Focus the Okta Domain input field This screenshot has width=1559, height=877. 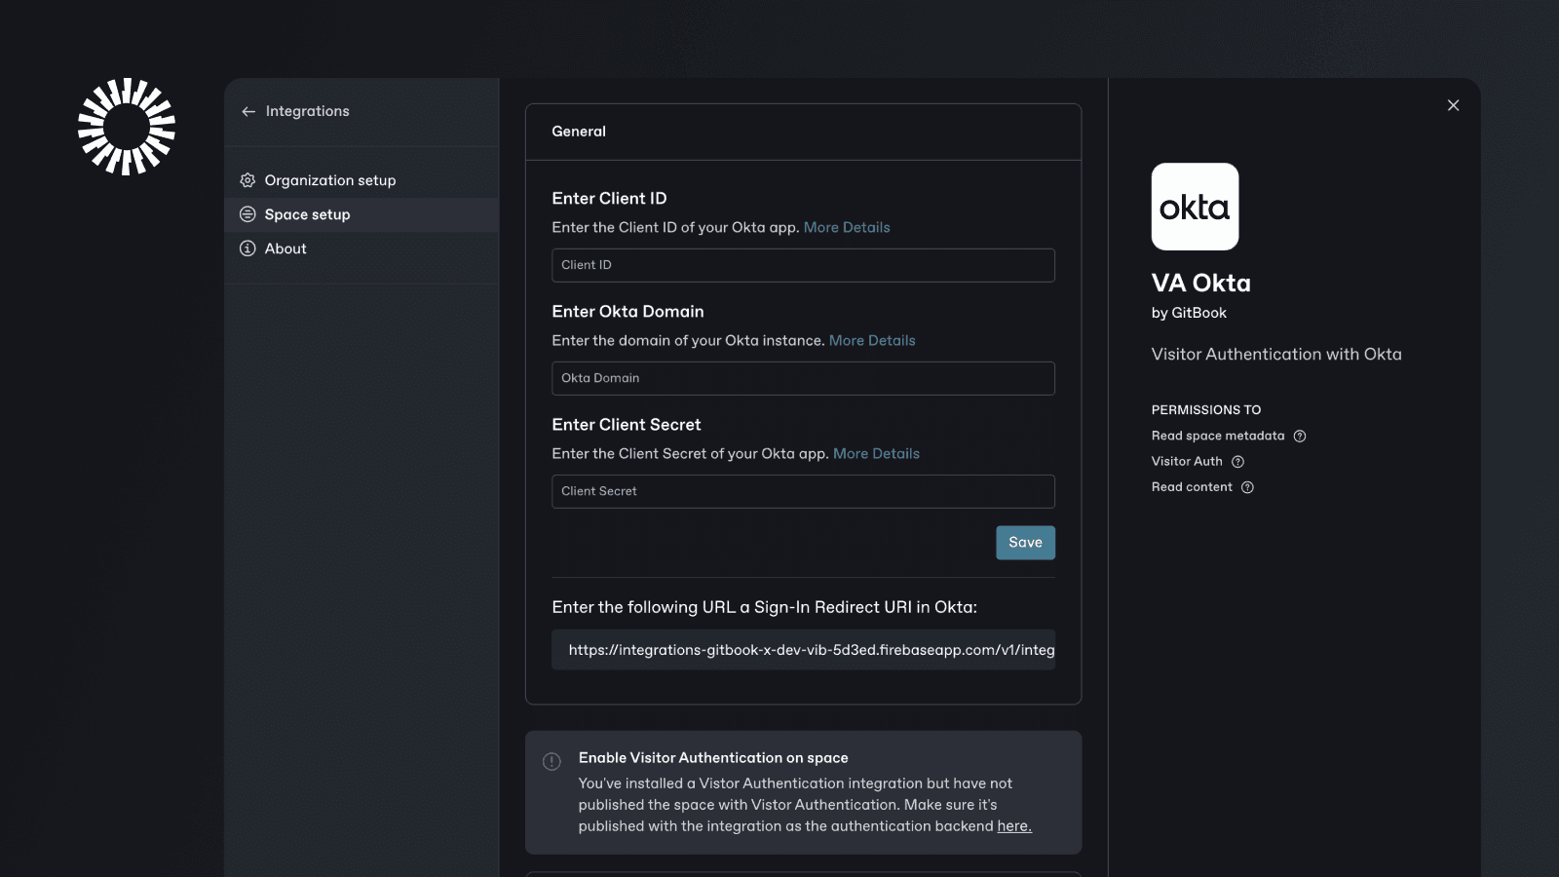click(803, 378)
